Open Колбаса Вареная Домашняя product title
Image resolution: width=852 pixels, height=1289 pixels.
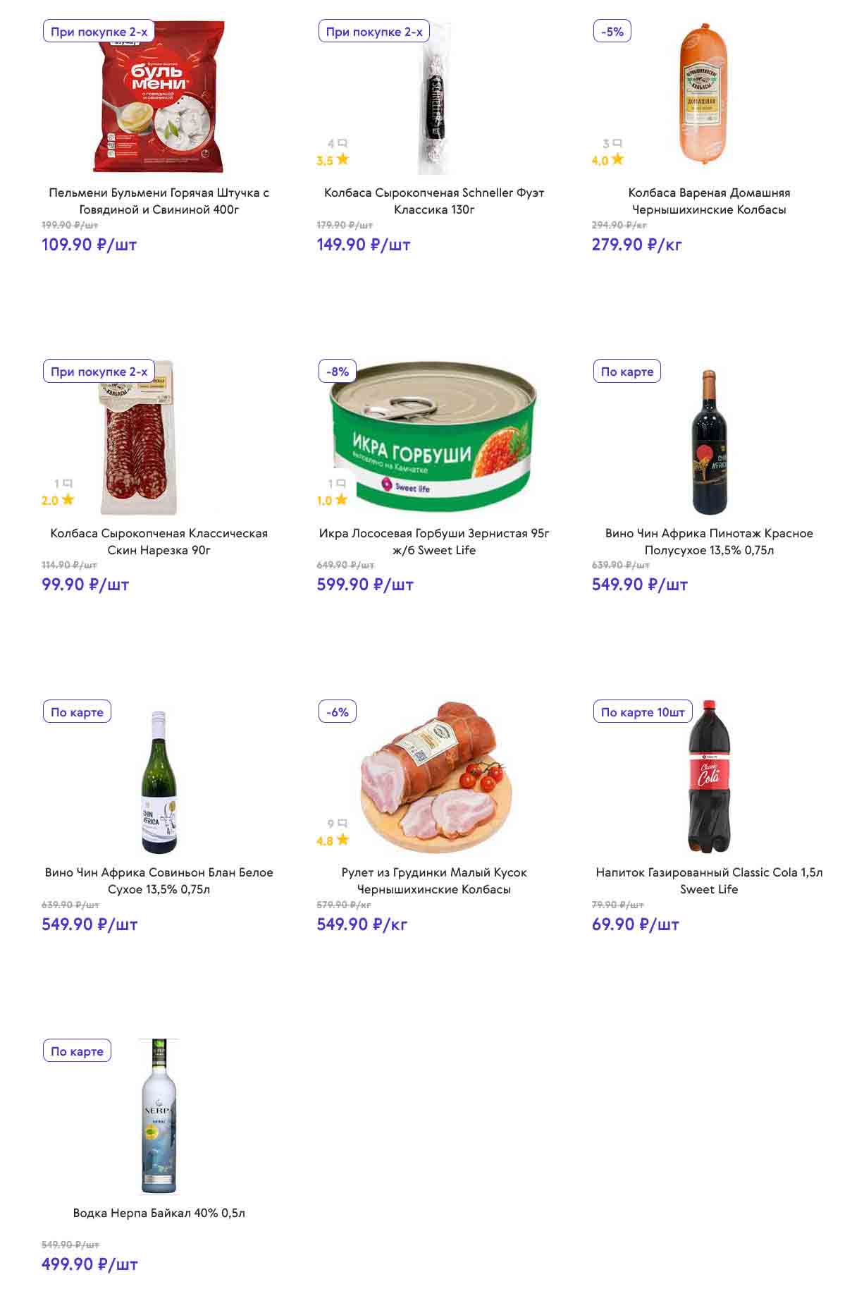click(x=709, y=201)
